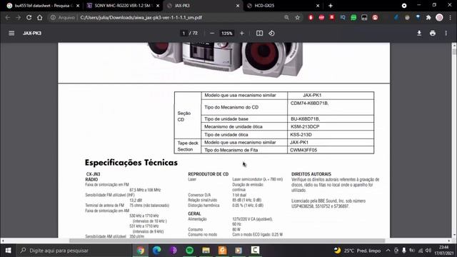
Task: Click the PDF page number field
Action: pos(184,34)
